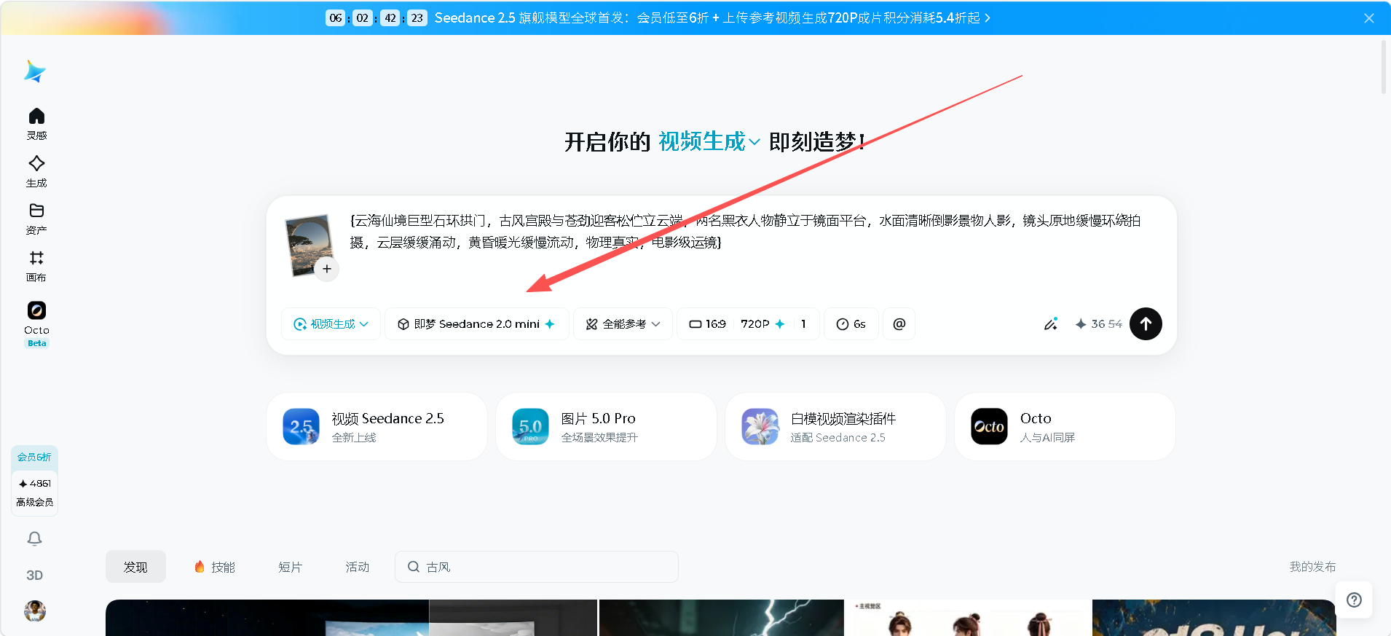Screen dimensions: 1391x636
Task: Click the 会员6折 membership discount badge
Action: coord(34,457)
